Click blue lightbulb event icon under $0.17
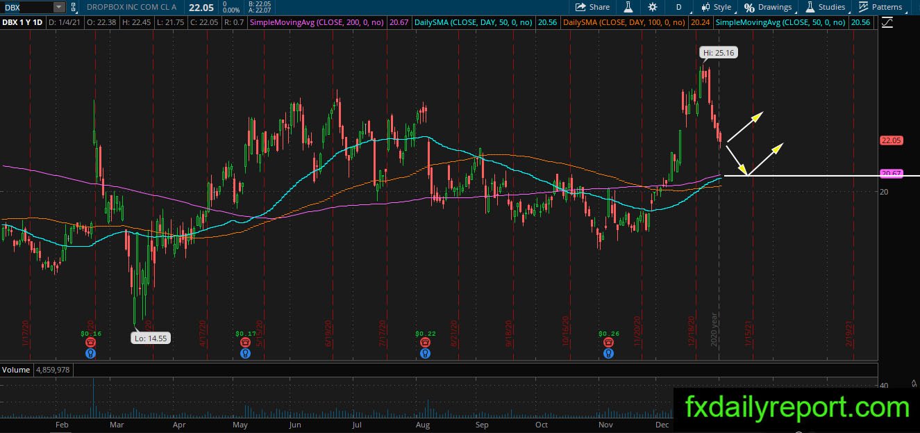This screenshot has width=920, height=433. click(x=245, y=353)
